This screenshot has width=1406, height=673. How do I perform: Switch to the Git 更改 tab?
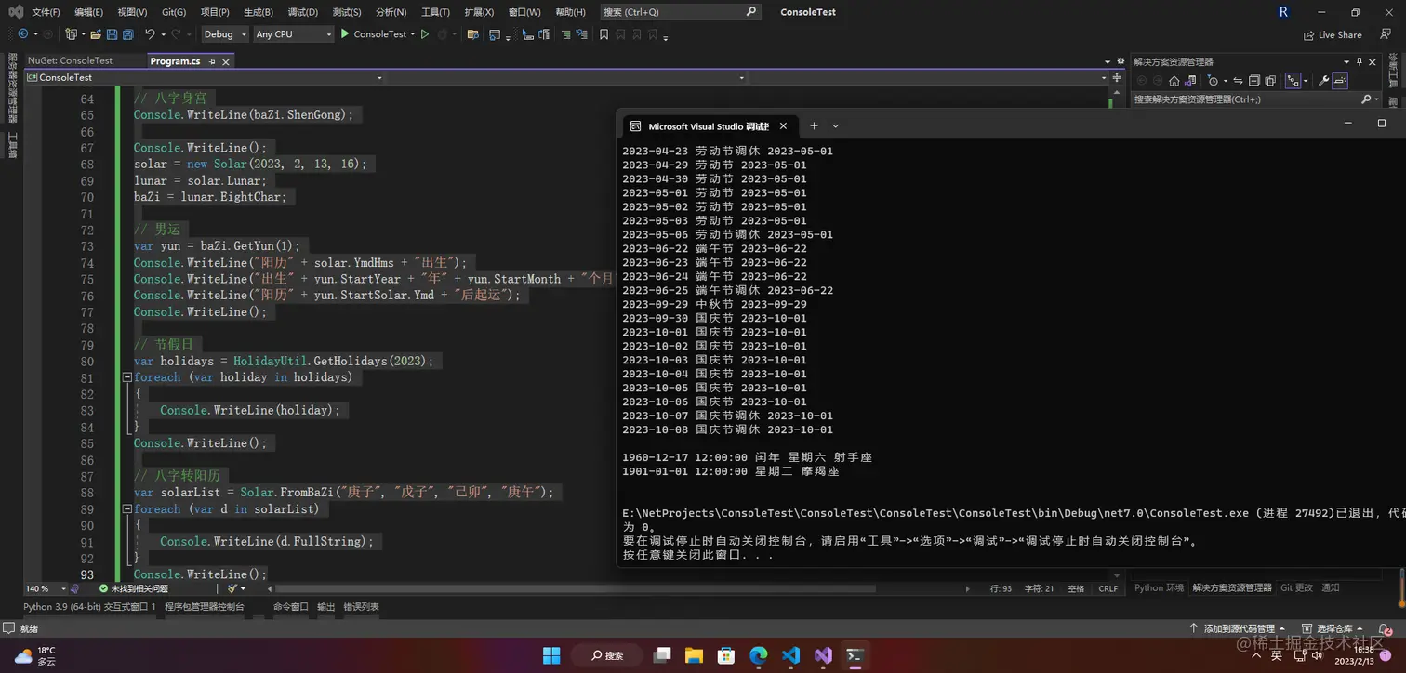1296,588
